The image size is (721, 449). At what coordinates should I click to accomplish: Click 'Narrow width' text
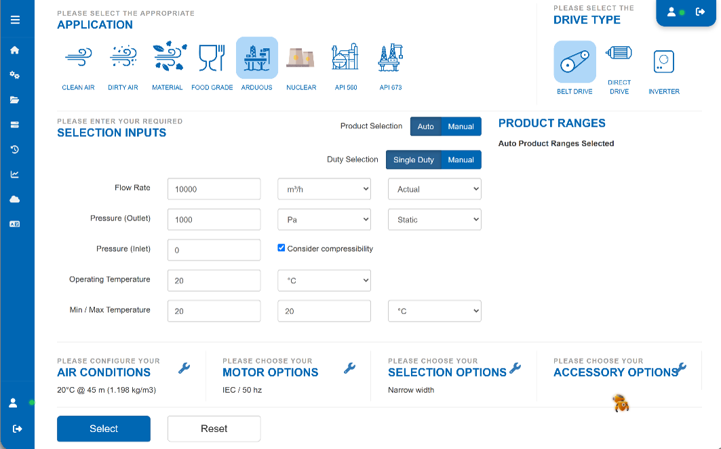[x=411, y=390]
